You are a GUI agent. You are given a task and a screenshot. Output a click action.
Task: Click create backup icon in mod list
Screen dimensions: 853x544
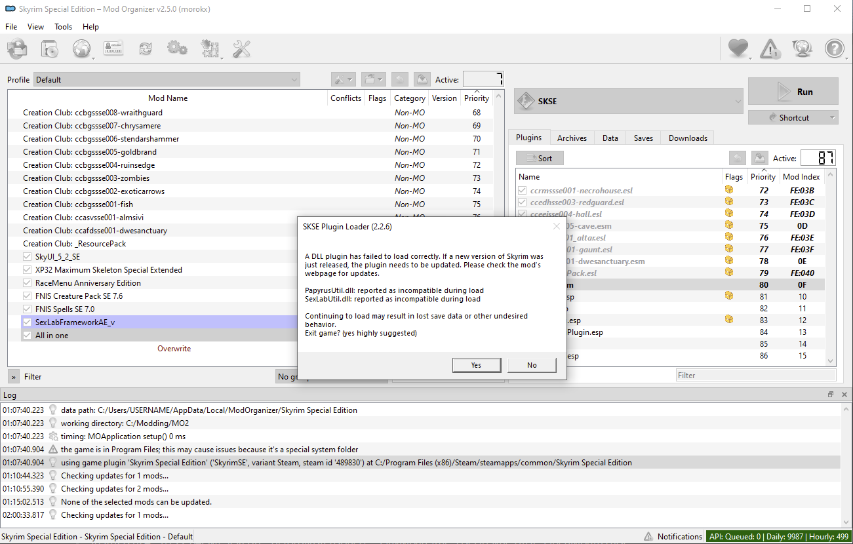pos(422,79)
